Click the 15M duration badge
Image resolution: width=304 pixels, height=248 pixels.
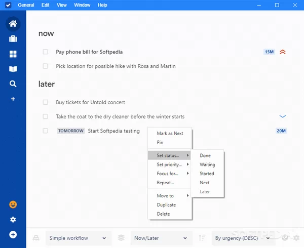269,52
